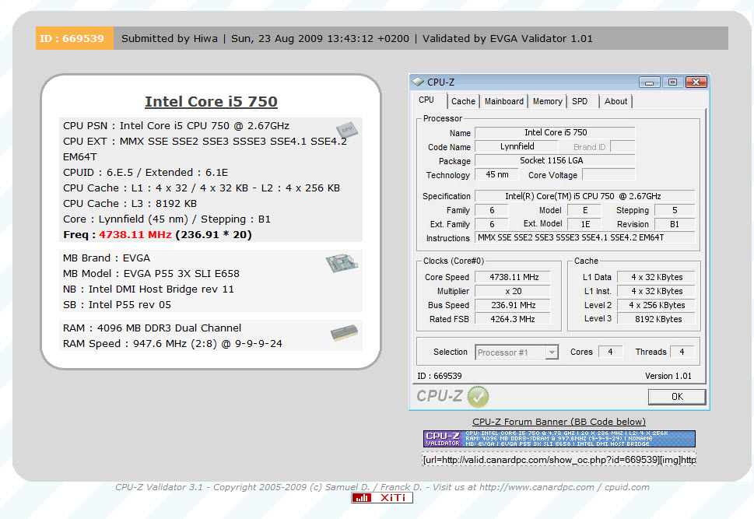Click the Instructions field value
The width and height of the screenshot is (754, 519).
pos(584,237)
